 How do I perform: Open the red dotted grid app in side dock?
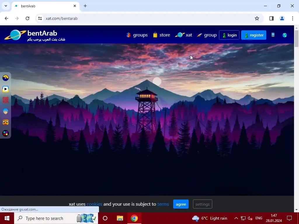pyautogui.click(x=6, y=100)
